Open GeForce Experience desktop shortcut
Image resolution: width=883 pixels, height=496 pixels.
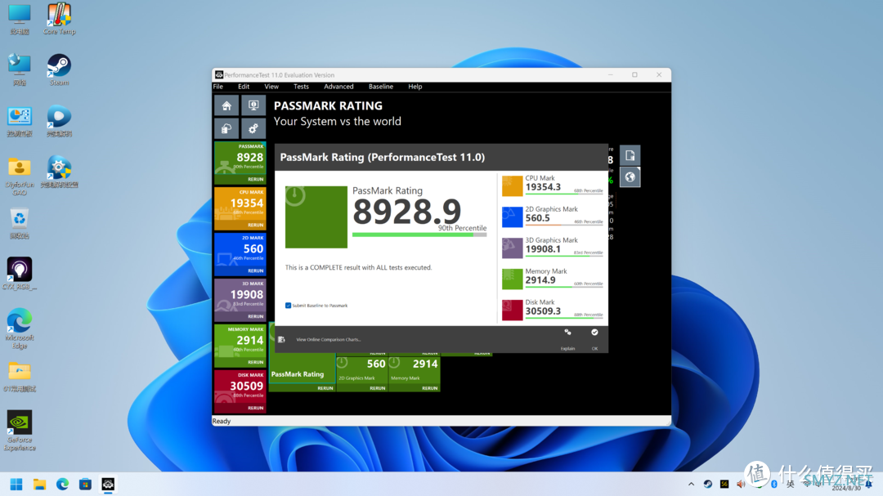pyautogui.click(x=20, y=431)
